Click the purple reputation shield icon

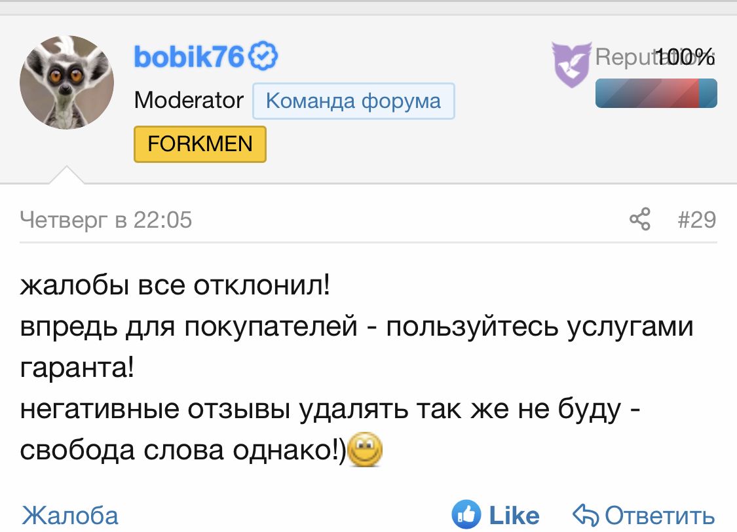pyautogui.click(x=571, y=65)
